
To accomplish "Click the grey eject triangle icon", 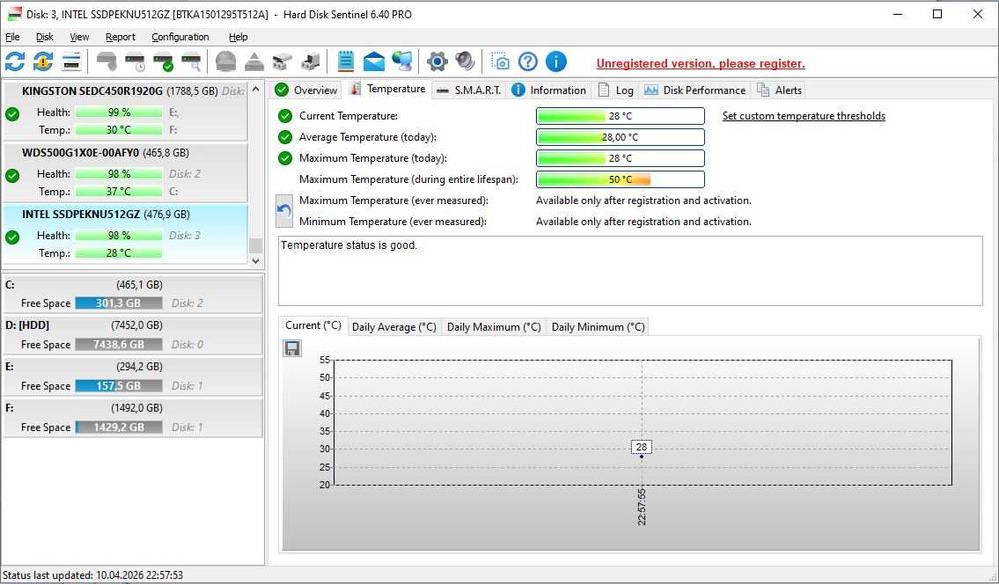I will [x=254, y=62].
